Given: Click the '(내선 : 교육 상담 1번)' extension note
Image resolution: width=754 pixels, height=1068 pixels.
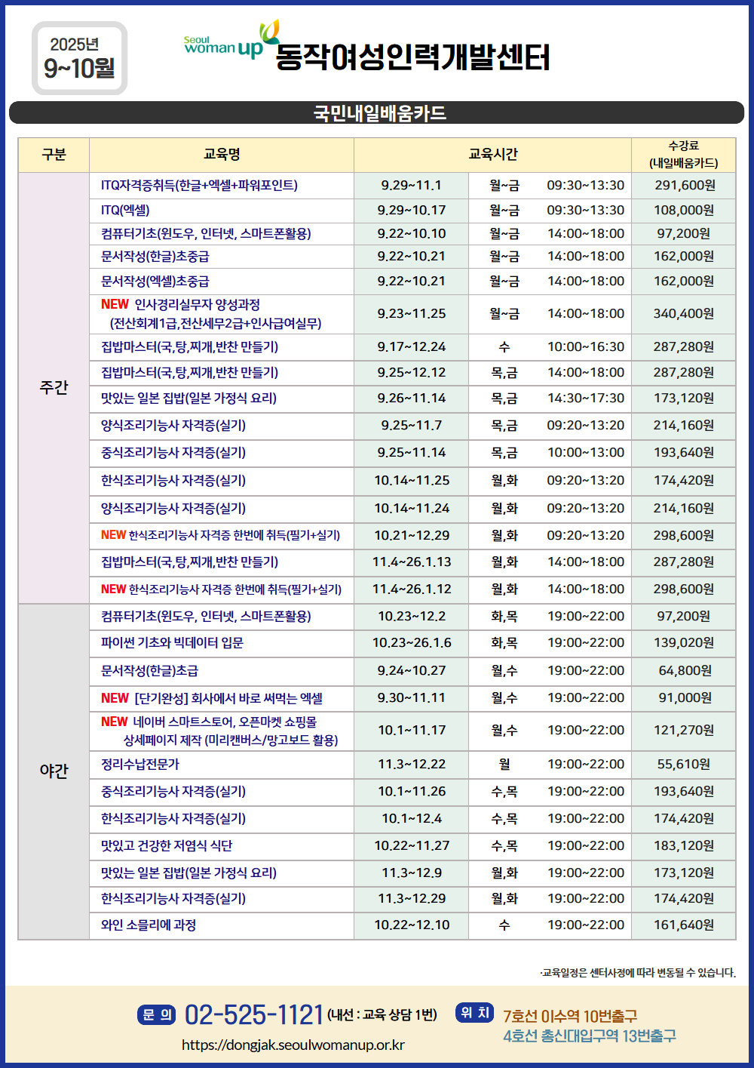Looking at the screenshot, I should [382, 1015].
